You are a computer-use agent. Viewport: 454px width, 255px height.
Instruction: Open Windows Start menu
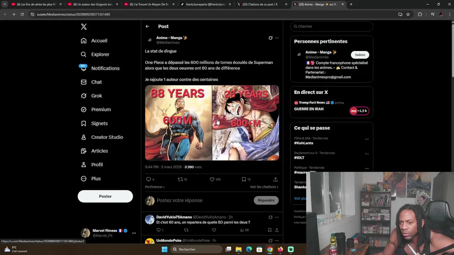click(x=164, y=249)
